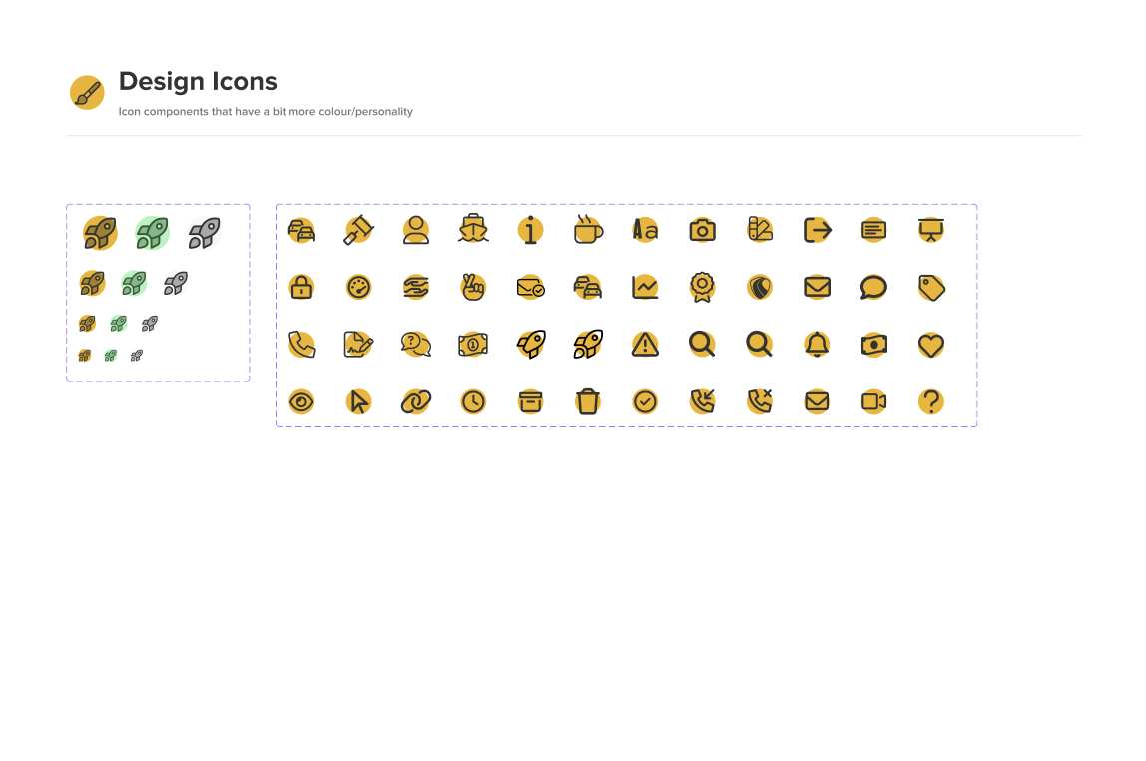Click the video camera icon
Screen dimensions: 1146x761
click(873, 402)
